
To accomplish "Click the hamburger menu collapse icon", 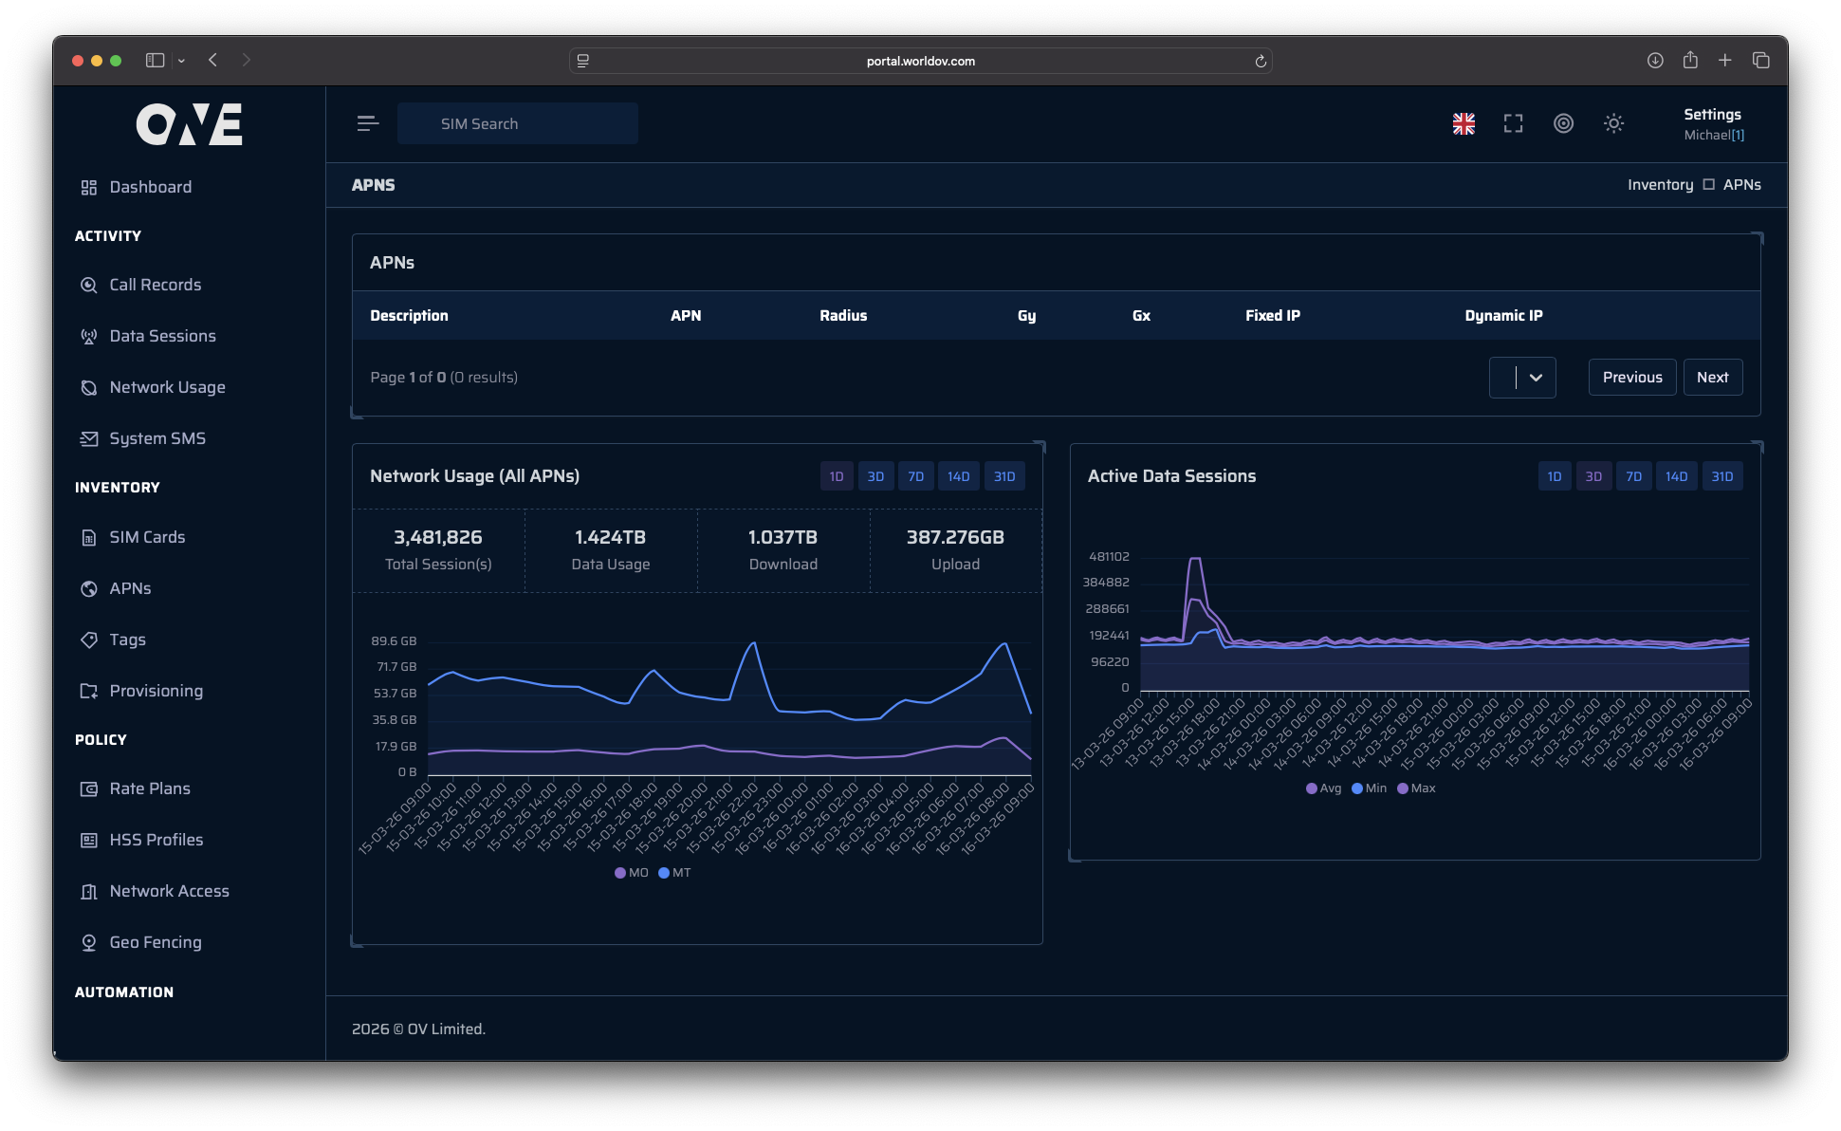I will (368, 123).
